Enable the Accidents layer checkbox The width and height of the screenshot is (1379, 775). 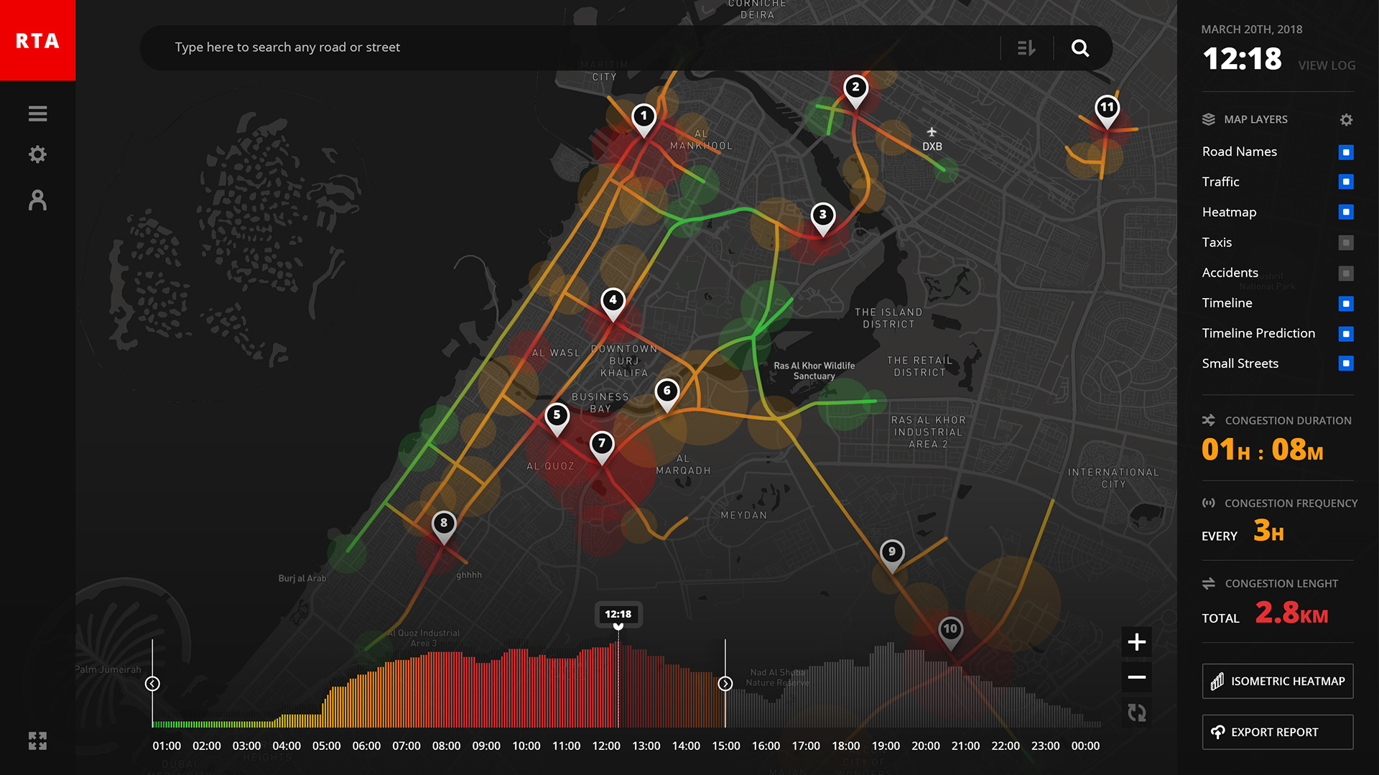click(1347, 273)
